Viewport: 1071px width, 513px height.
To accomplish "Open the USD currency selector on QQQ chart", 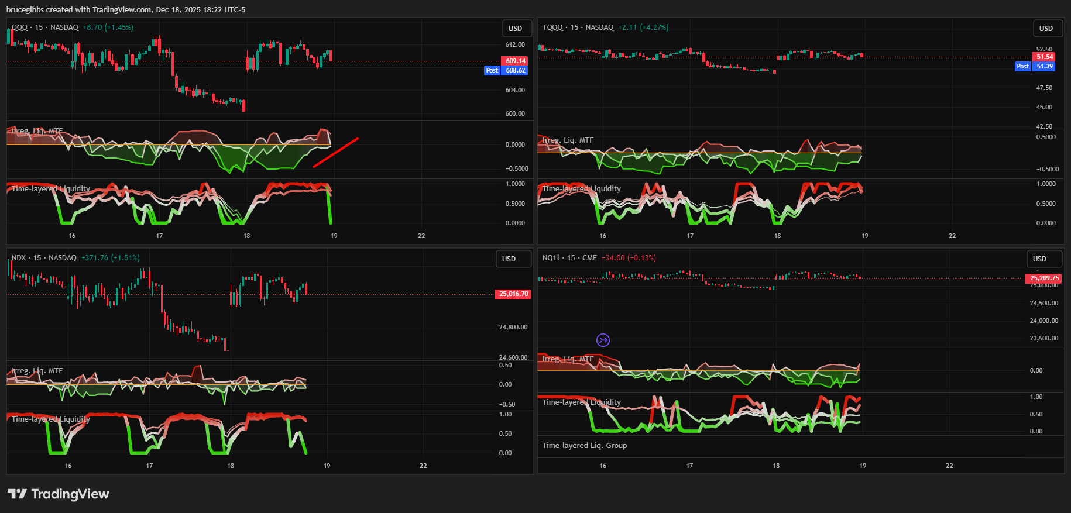I will pos(516,29).
